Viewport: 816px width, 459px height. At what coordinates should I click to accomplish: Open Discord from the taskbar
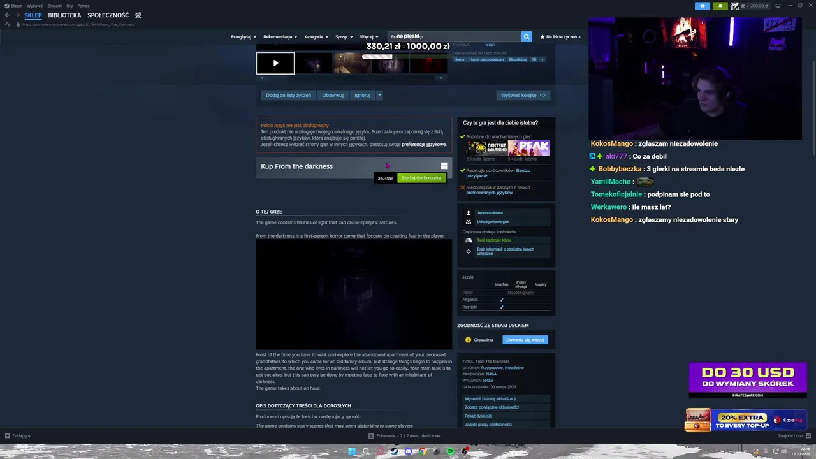coord(408,451)
